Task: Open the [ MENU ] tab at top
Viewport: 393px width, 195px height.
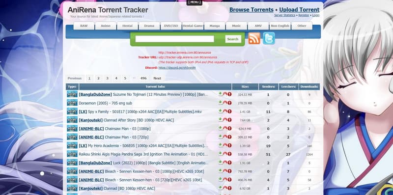Action: (x=194, y=2)
